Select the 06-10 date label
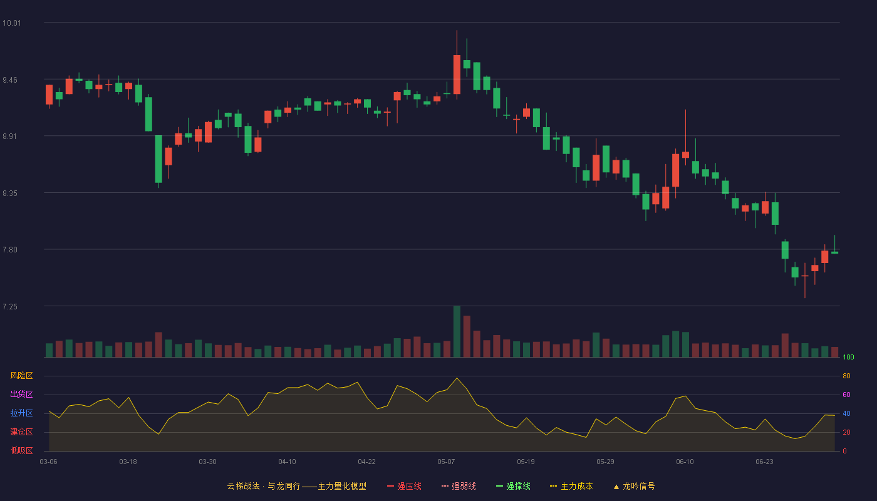 (x=685, y=462)
